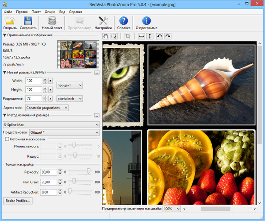Rotate image clockwise
This screenshot has width=265, height=221.
tap(168, 36)
